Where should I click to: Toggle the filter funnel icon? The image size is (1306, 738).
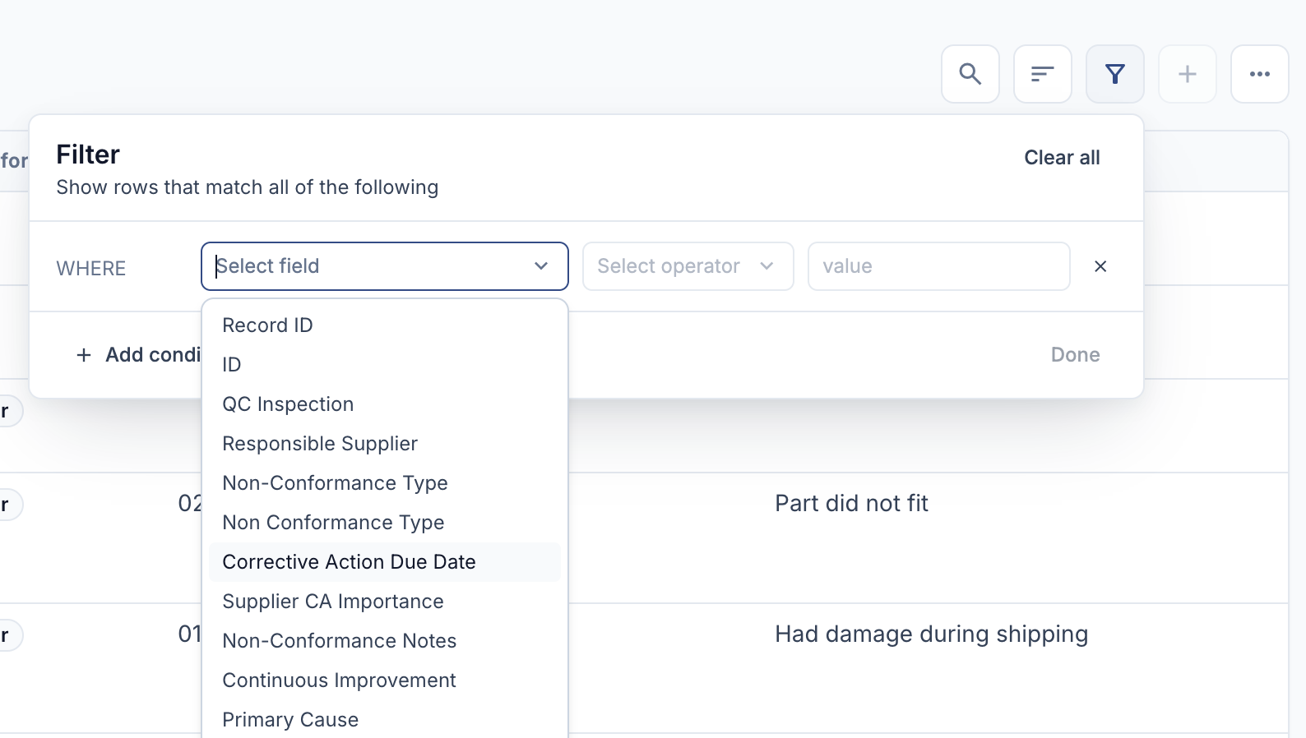coord(1115,74)
